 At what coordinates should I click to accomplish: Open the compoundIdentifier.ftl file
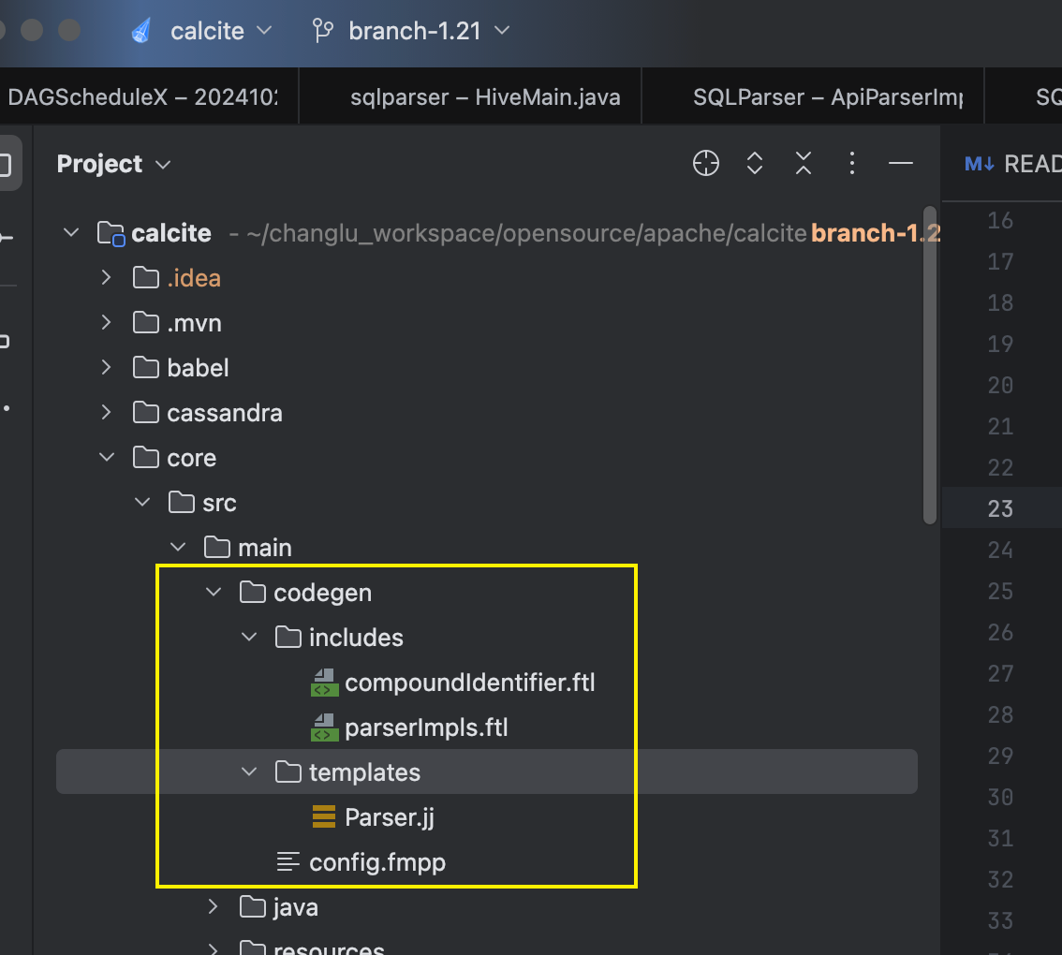pyautogui.click(x=469, y=683)
